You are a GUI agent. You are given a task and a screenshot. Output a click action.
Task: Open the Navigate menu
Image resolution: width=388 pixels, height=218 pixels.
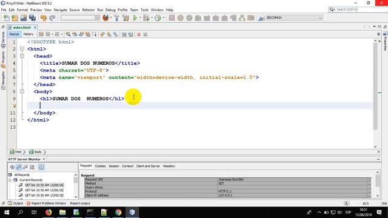(61, 10)
